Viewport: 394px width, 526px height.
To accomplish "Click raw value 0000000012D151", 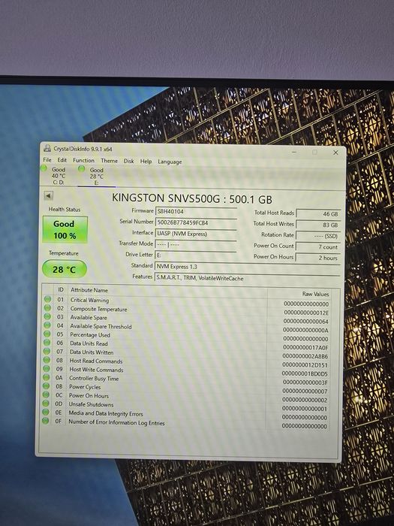I will click(x=305, y=365).
